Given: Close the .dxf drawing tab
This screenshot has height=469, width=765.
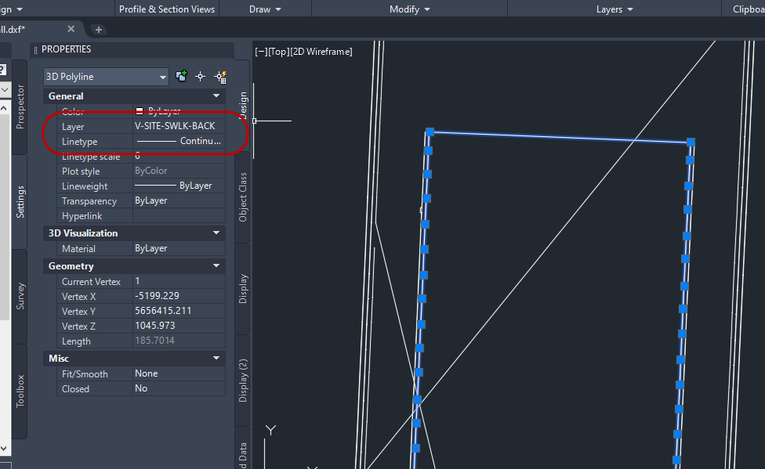Looking at the screenshot, I should [71, 29].
